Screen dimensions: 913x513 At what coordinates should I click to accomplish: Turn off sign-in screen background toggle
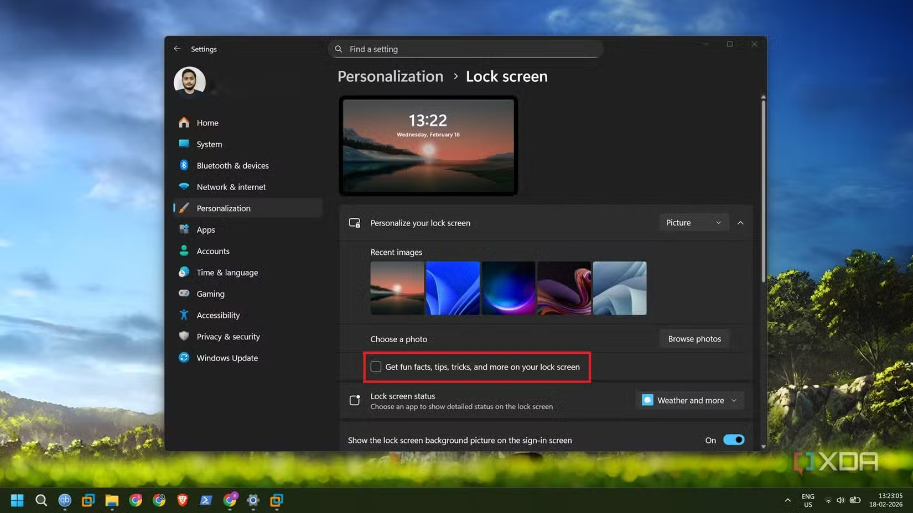click(x=734, y=440)
